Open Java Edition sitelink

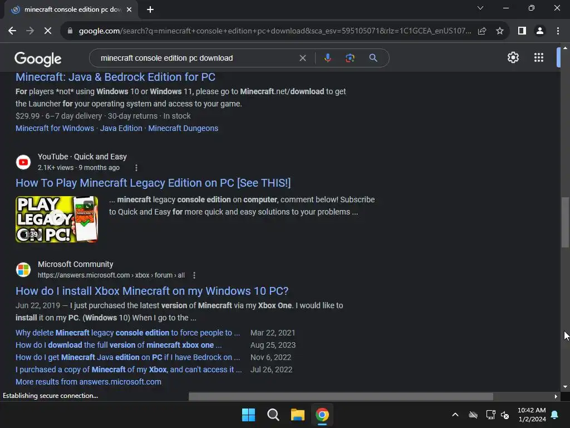[121, 129]
